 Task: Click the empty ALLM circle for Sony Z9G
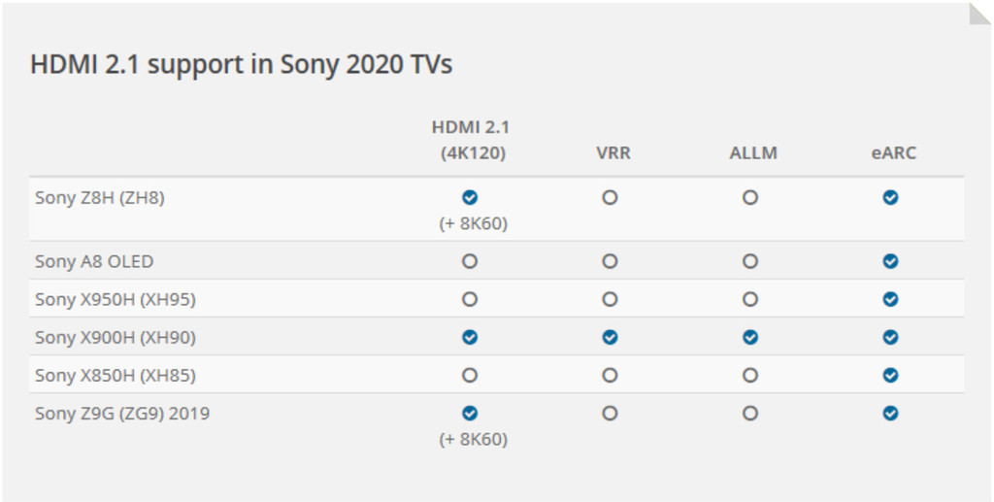pyautogui.click(x=750, y=413)
